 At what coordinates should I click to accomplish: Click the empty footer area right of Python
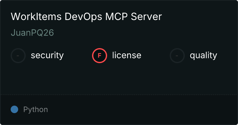tap(141, 110)
